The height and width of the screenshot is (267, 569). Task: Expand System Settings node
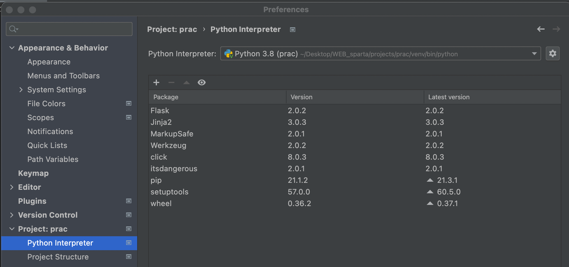tap(21, 90)
